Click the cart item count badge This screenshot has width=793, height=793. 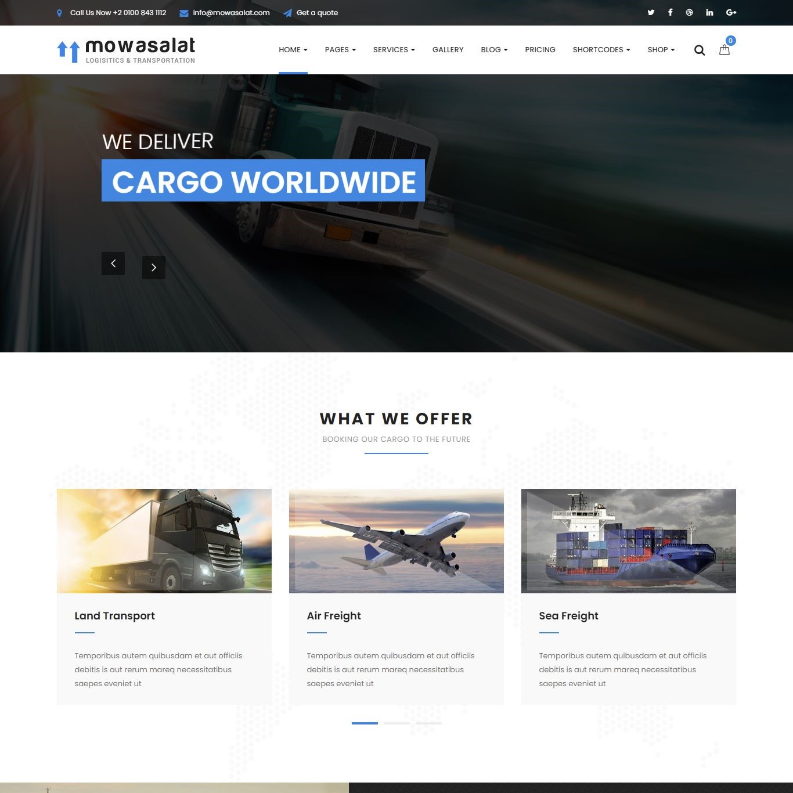731,41
